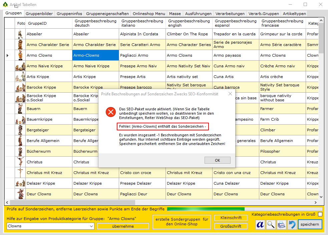
Task: Click the übernehme button
Action: click(123, 226)
